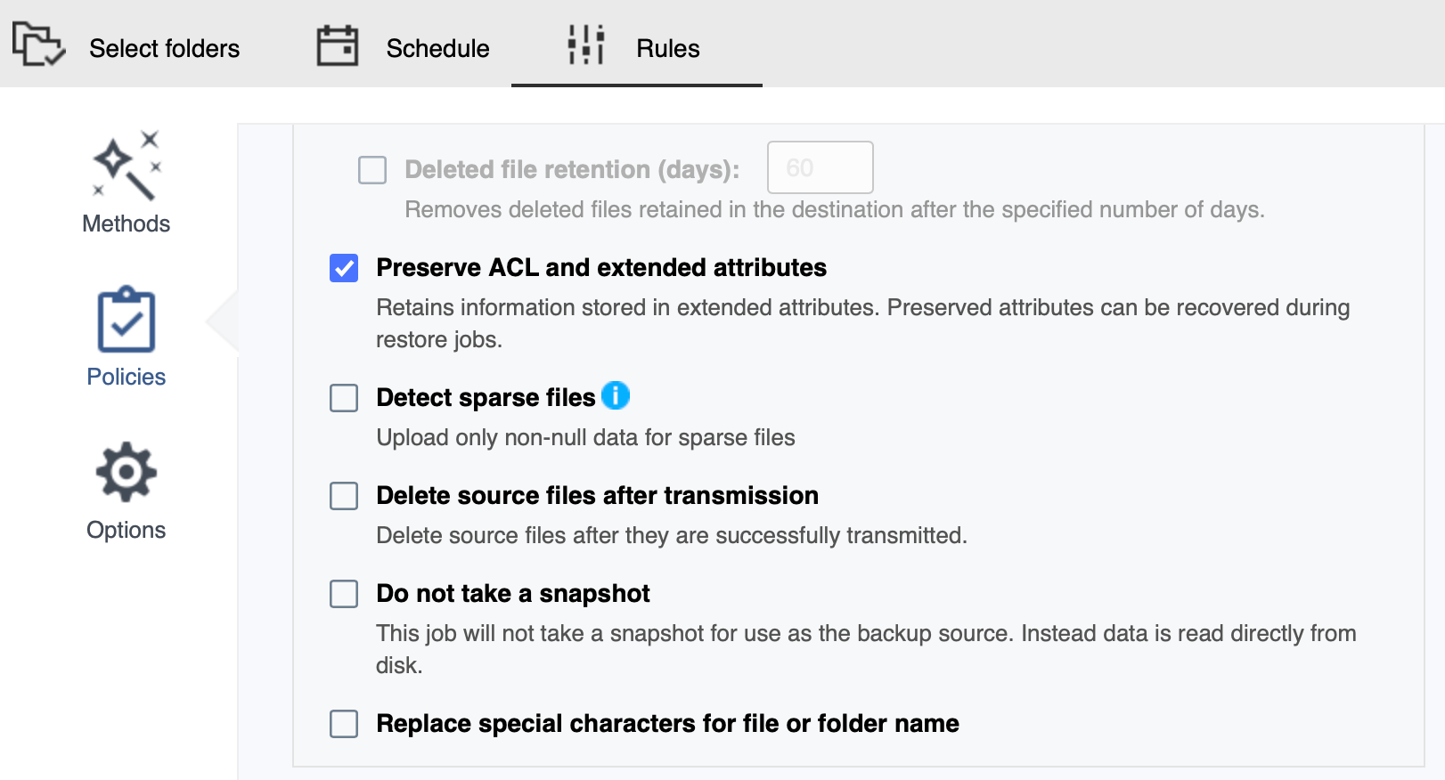Open the Options gear icon
This screenshot has width=1445, height=780.
coord(127,472)
